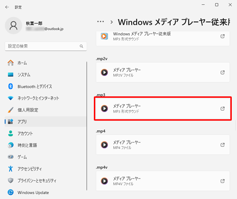This screenshot has height=199, width=237.
Task: Maximize the settings window
Action: [217, 5]
